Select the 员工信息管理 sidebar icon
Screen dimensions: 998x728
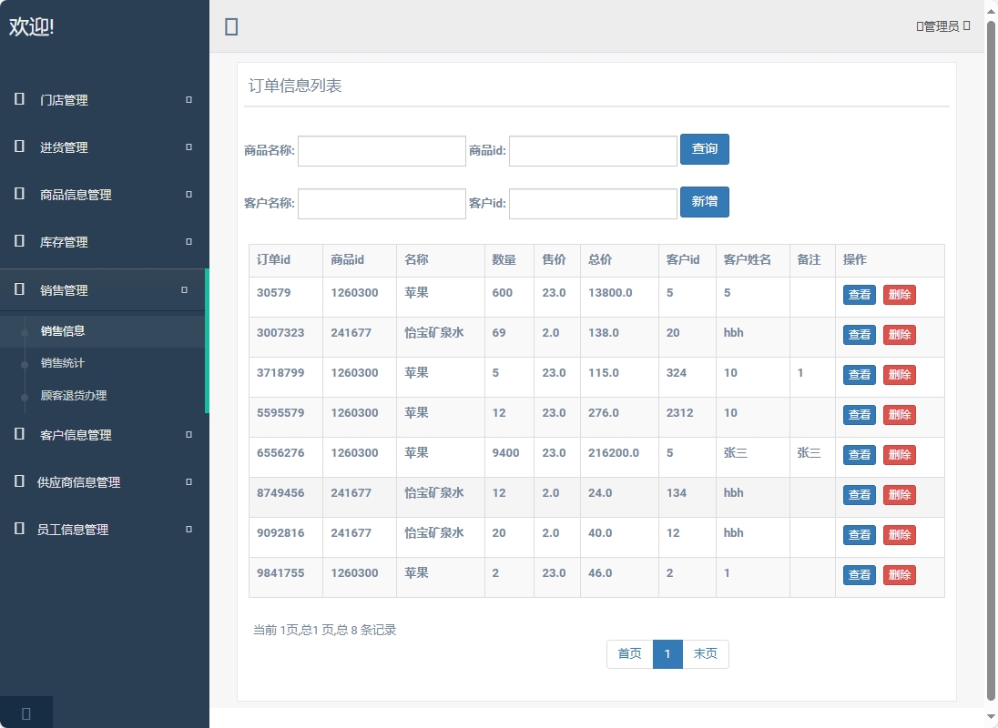click(18, 529)
